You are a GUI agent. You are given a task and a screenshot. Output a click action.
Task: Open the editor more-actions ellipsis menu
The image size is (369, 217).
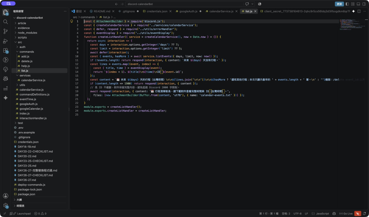coord(365,11)
